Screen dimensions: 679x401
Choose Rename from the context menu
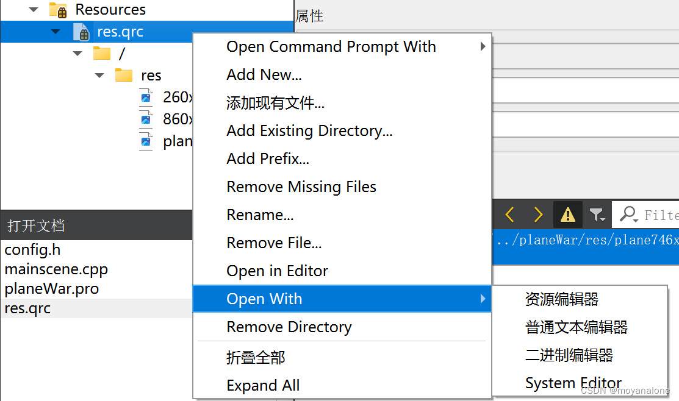[260, 215]
